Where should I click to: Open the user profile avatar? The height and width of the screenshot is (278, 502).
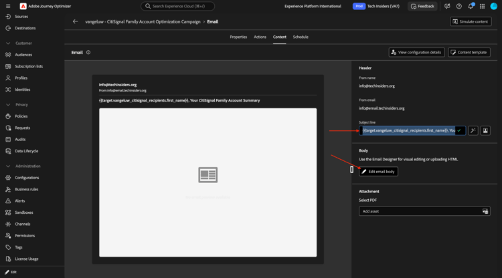pos(494,6)
